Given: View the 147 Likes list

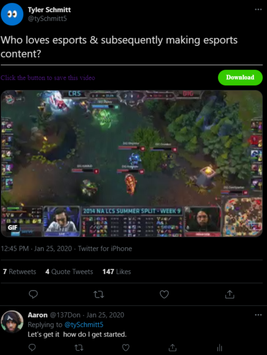Looking at the screenshot, I should click(117, 272).
